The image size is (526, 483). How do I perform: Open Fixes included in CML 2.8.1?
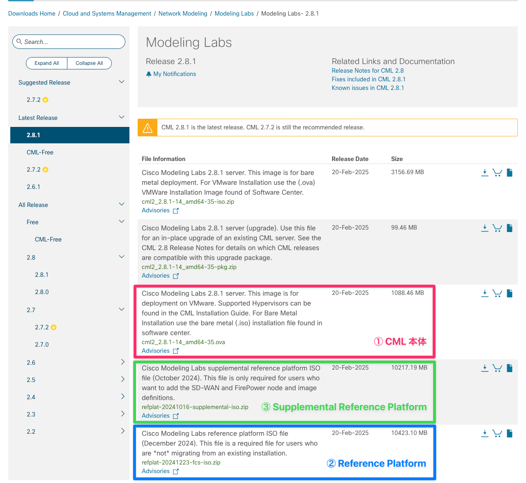369,79
